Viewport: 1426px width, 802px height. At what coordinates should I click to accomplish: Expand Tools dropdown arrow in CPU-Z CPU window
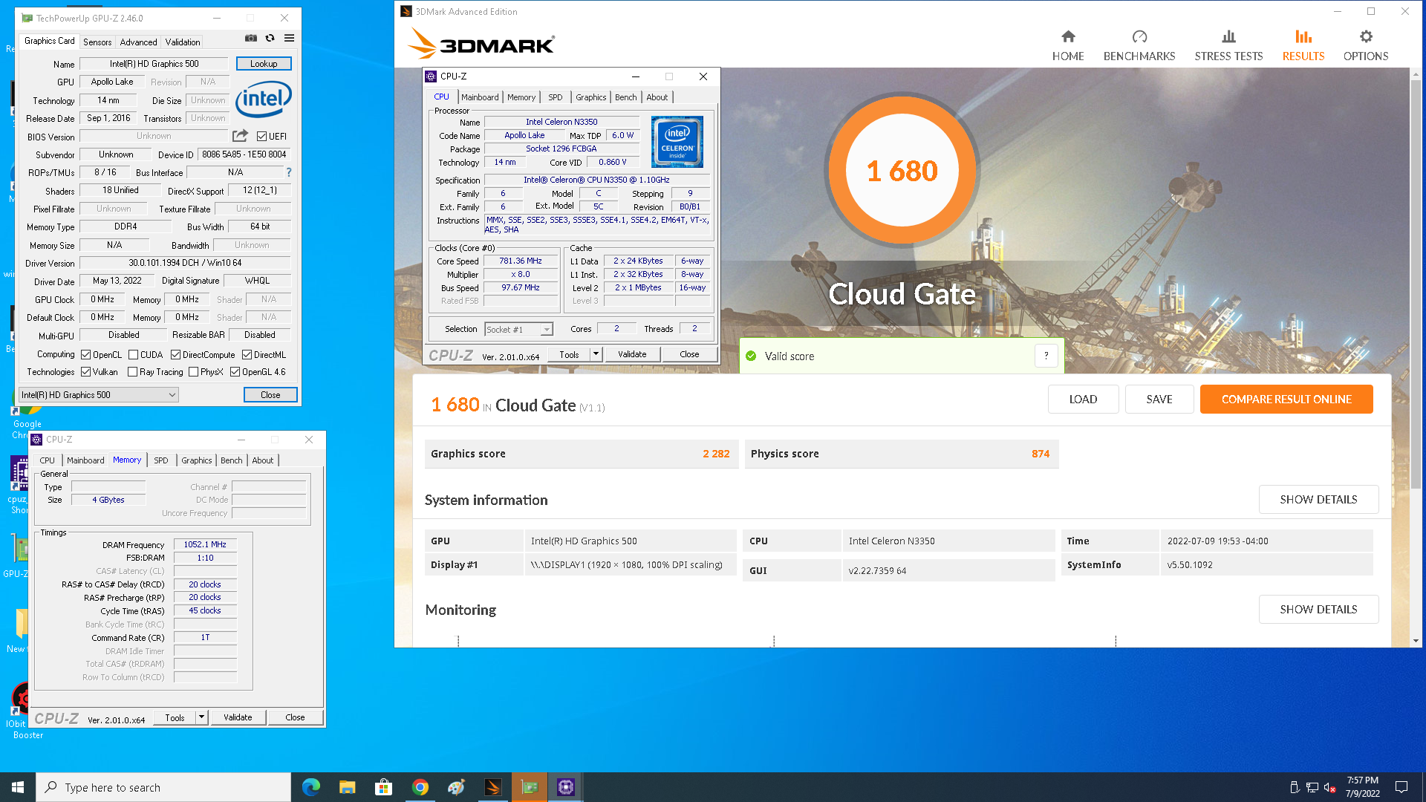coord(596,354)
